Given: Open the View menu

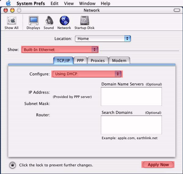Looking at the screenshot, I should point(69,3).
